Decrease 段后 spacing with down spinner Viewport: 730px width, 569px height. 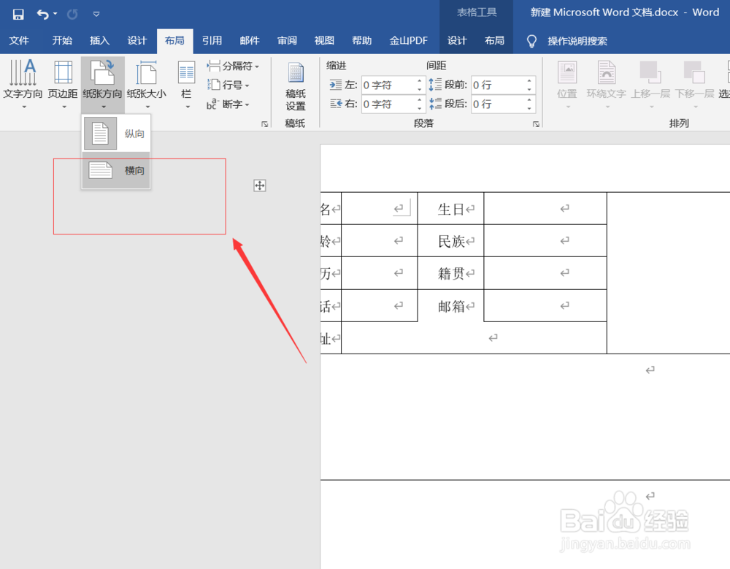click(x=529, y=108)
